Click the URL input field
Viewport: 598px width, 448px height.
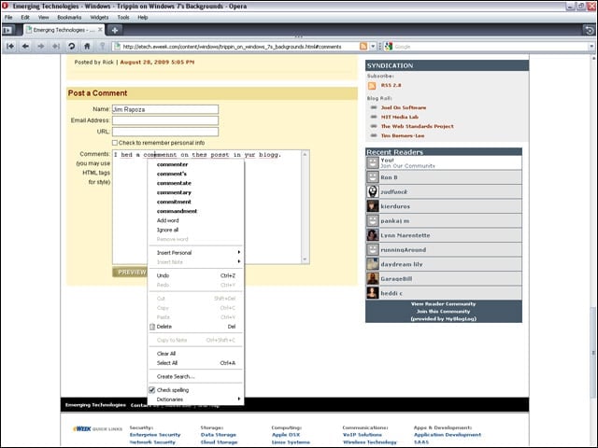[165, 132]
